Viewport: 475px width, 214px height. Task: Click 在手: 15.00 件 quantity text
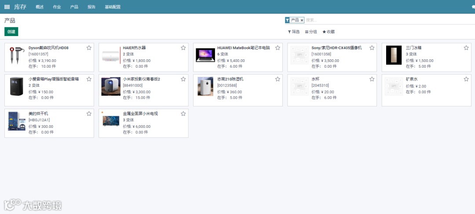135,98
